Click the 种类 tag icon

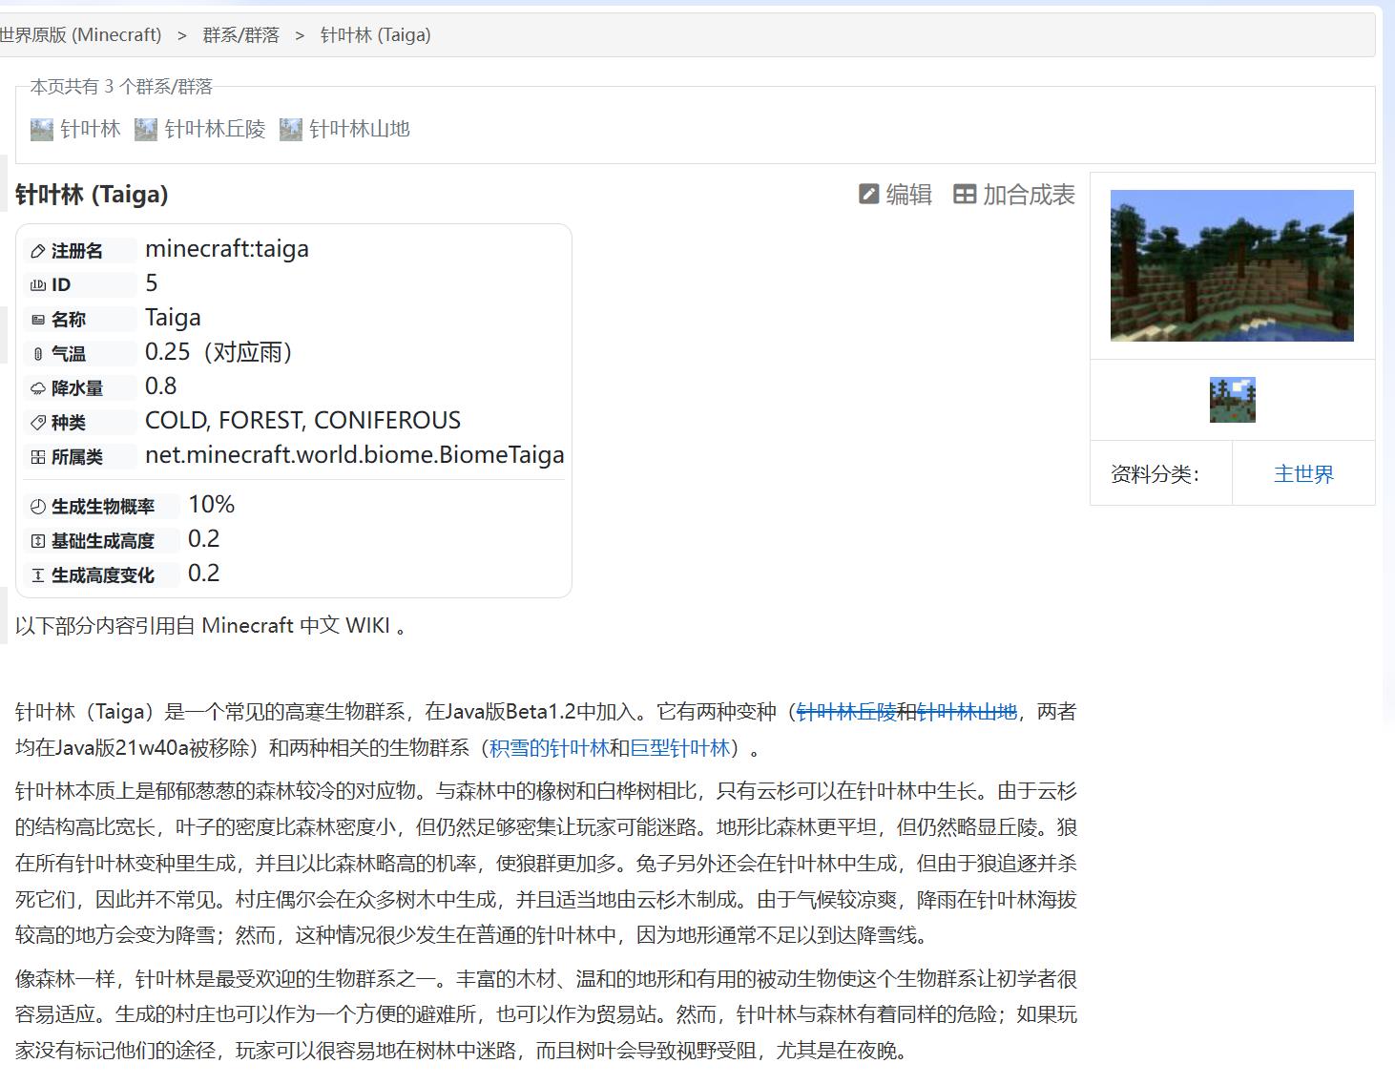[x=38, y=423]
